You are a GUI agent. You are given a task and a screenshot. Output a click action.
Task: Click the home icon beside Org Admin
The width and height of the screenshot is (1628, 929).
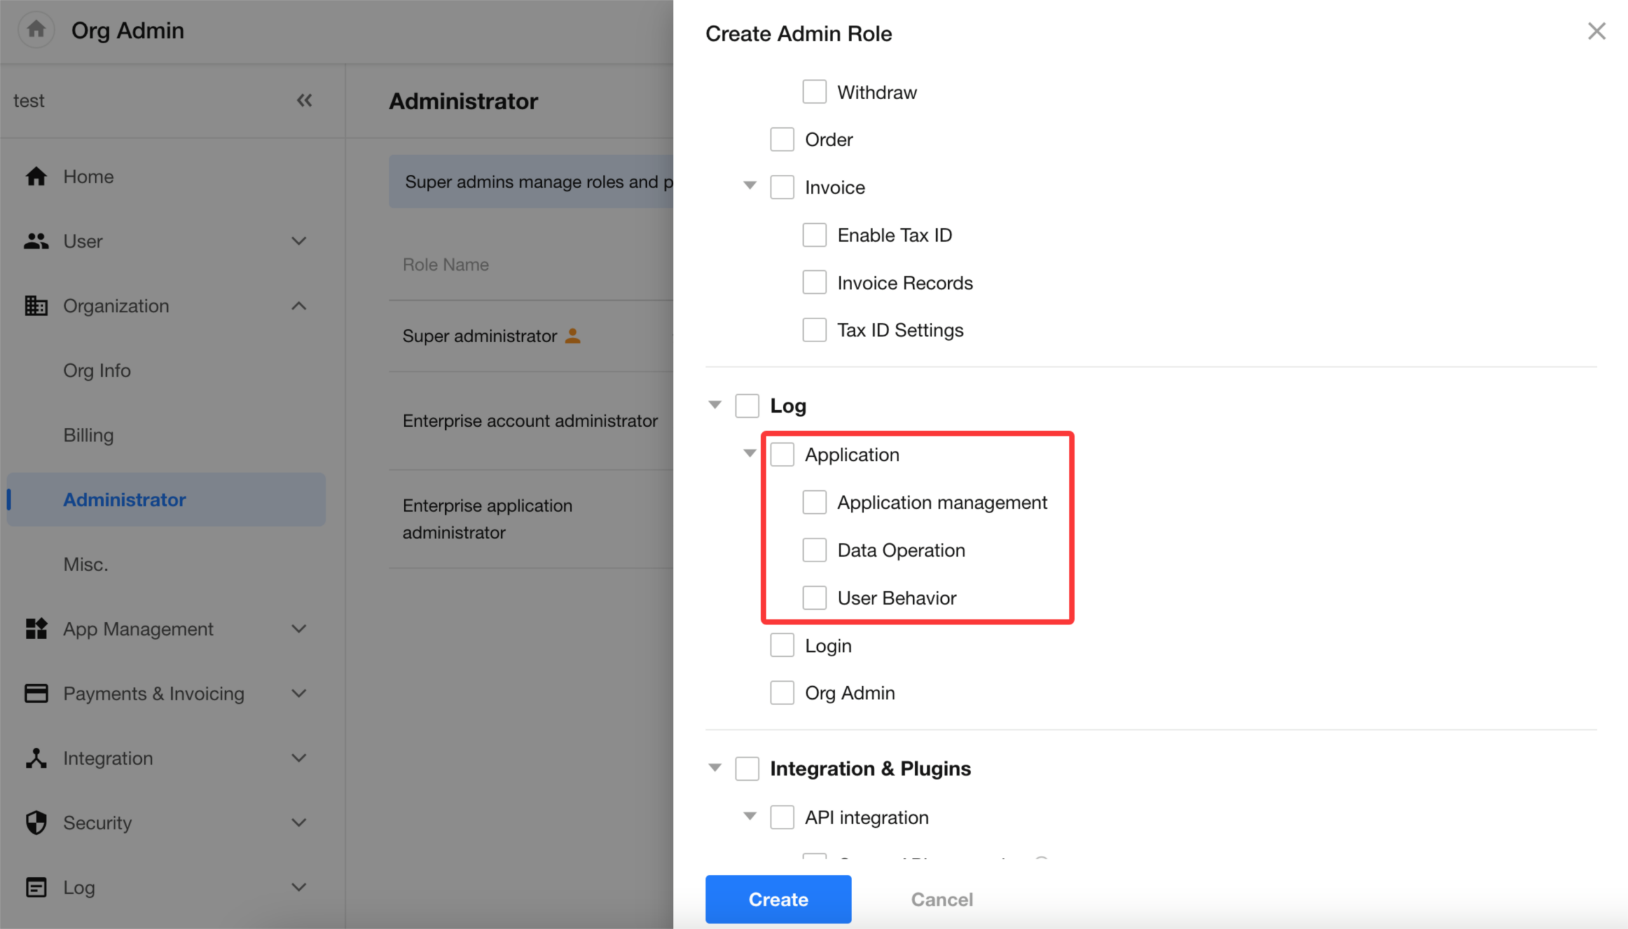pyautogui.click(x=36, y=29)
